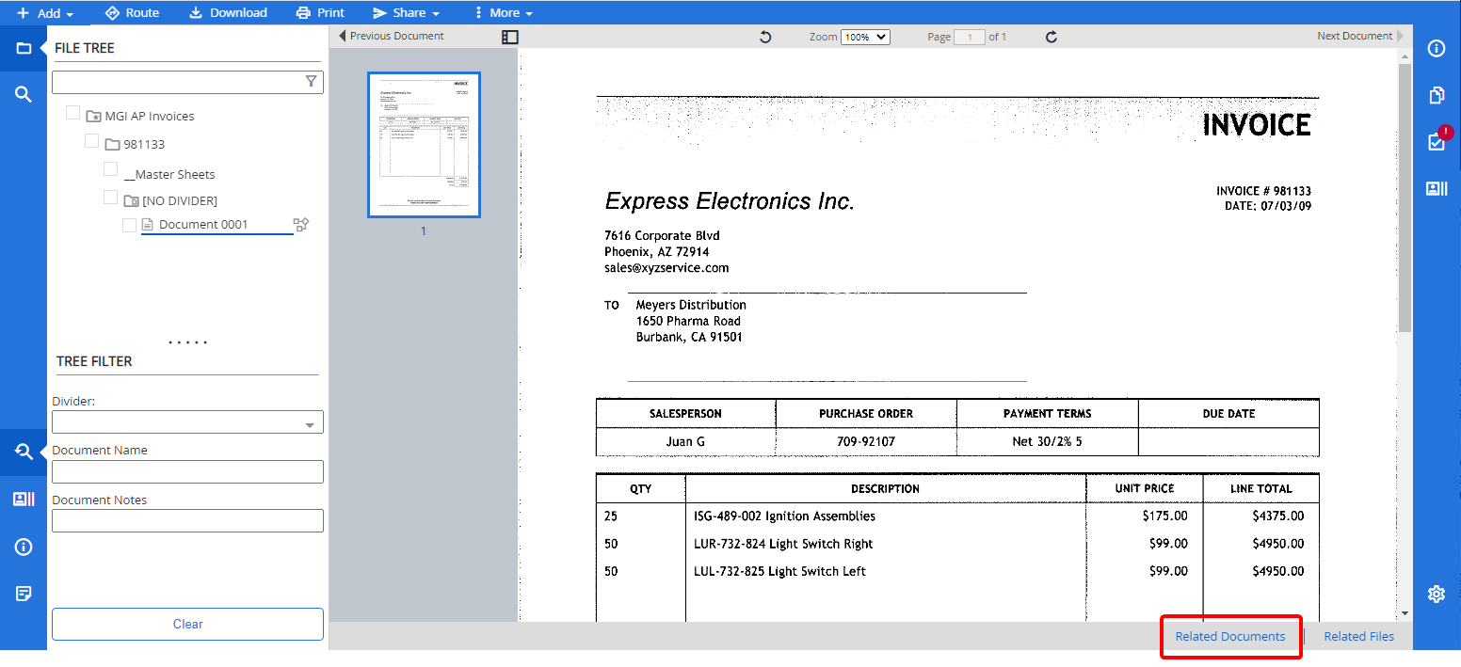Image resolution: width=1461 pixels, height=667 pixels.
Task: Open the settings gear on right sidebar
Action: pos(1437,594)
